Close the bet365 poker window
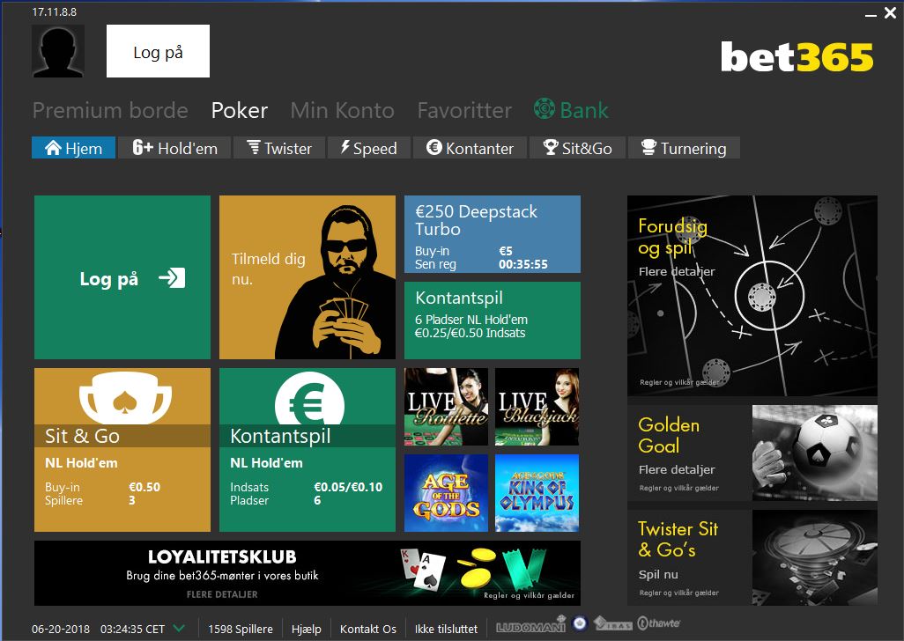 890,12
